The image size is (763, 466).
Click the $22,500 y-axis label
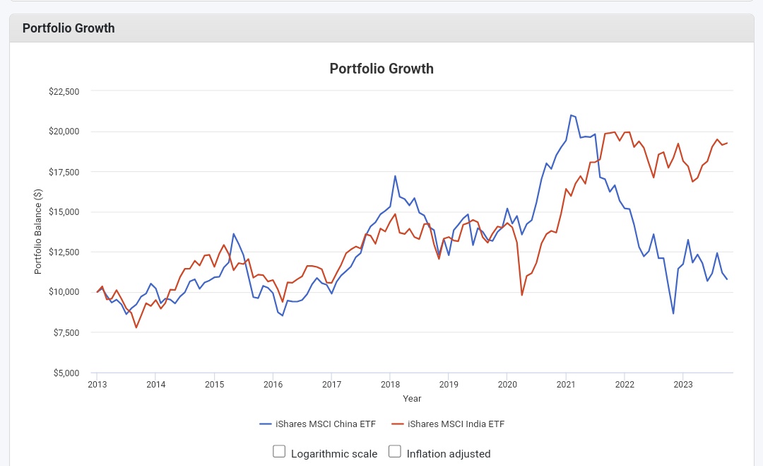(64, 91)
